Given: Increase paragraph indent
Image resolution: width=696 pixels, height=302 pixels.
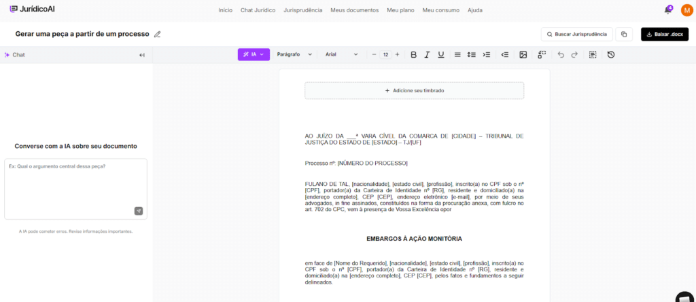Looking at the screenshot, I should (487, 54).
